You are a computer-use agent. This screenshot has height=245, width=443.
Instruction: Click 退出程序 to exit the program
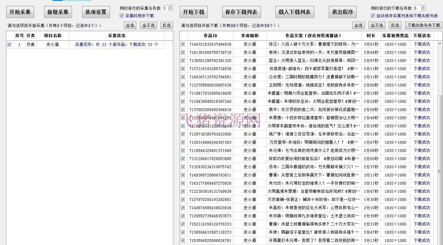pyautogui.click(x=343, y=12)
